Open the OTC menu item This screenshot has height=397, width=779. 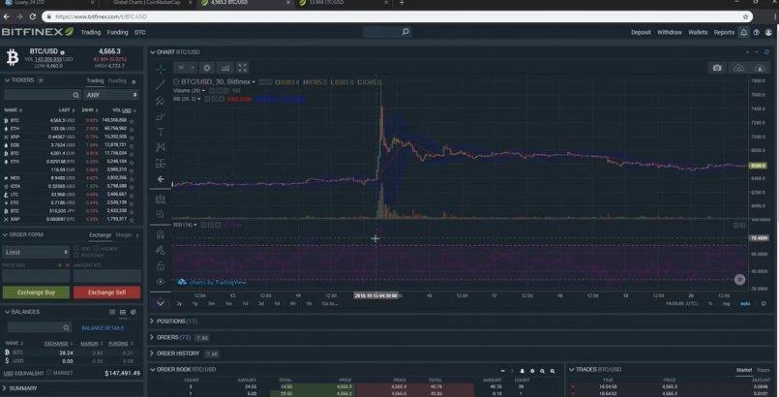(x=140, y=32)
